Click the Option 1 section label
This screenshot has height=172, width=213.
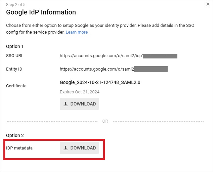click(15, 46)
